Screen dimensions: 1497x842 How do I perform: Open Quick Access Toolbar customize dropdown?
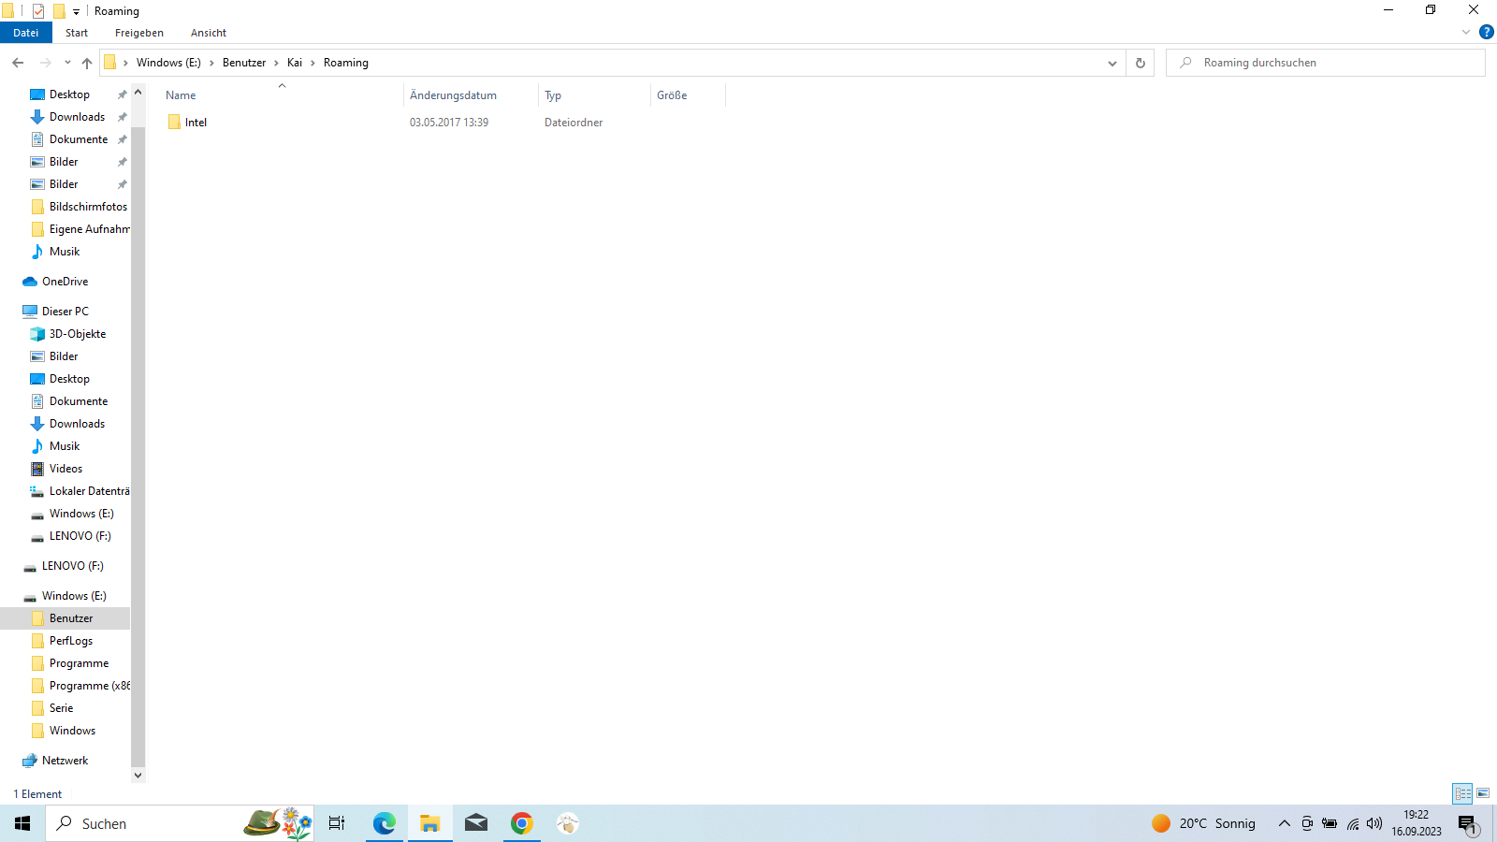(x=77, y=11)
